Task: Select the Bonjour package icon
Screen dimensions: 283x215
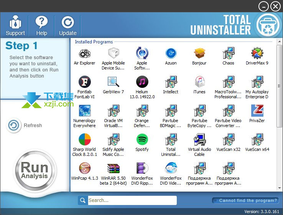Action: point(199,53)
